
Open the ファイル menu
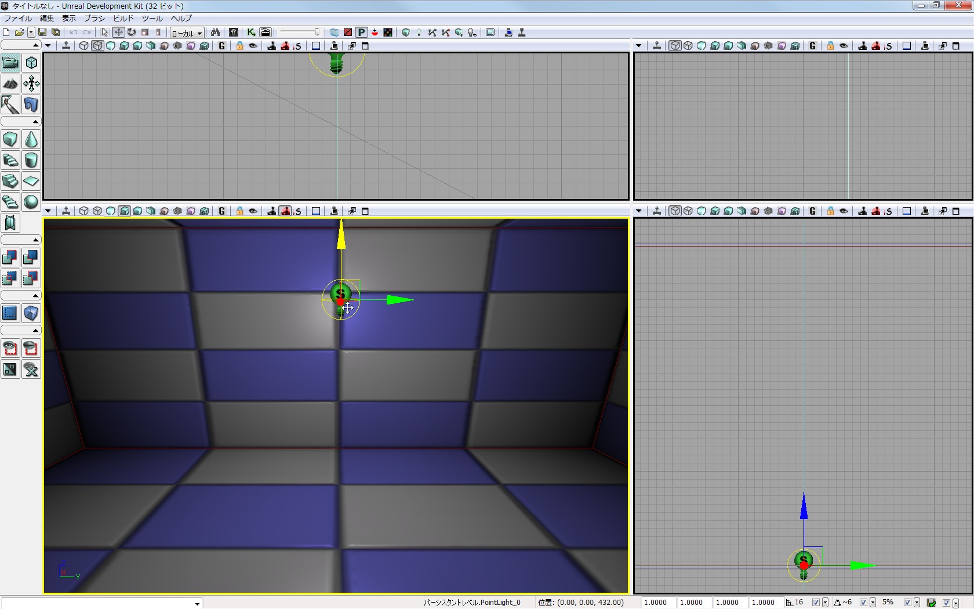point(18,19)
